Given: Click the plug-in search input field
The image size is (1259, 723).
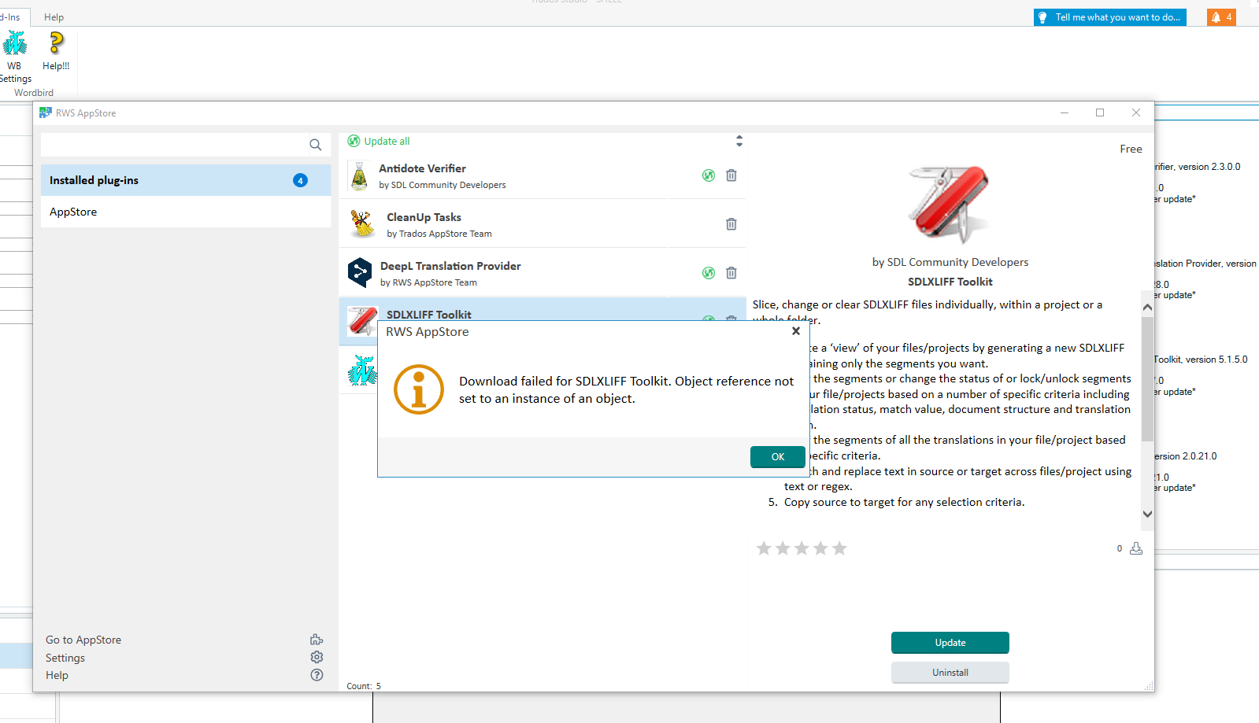Looking at the screenshot, I should [173, 145].
